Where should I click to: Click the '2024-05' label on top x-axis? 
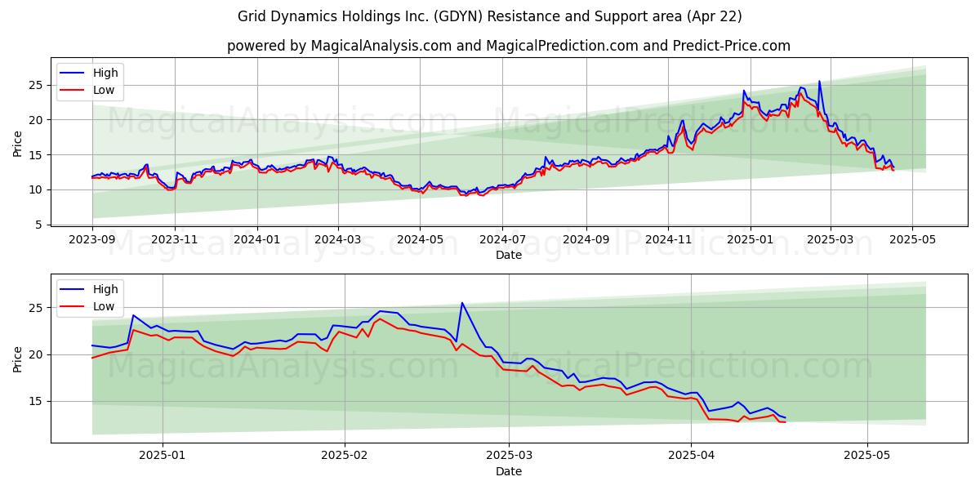(421, 240)
